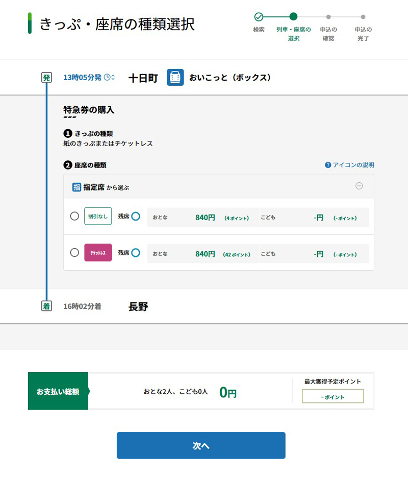This screenshot has width=408, height=477.
Task: Click the (42ポイント) text
Action: tap(237, 255)
